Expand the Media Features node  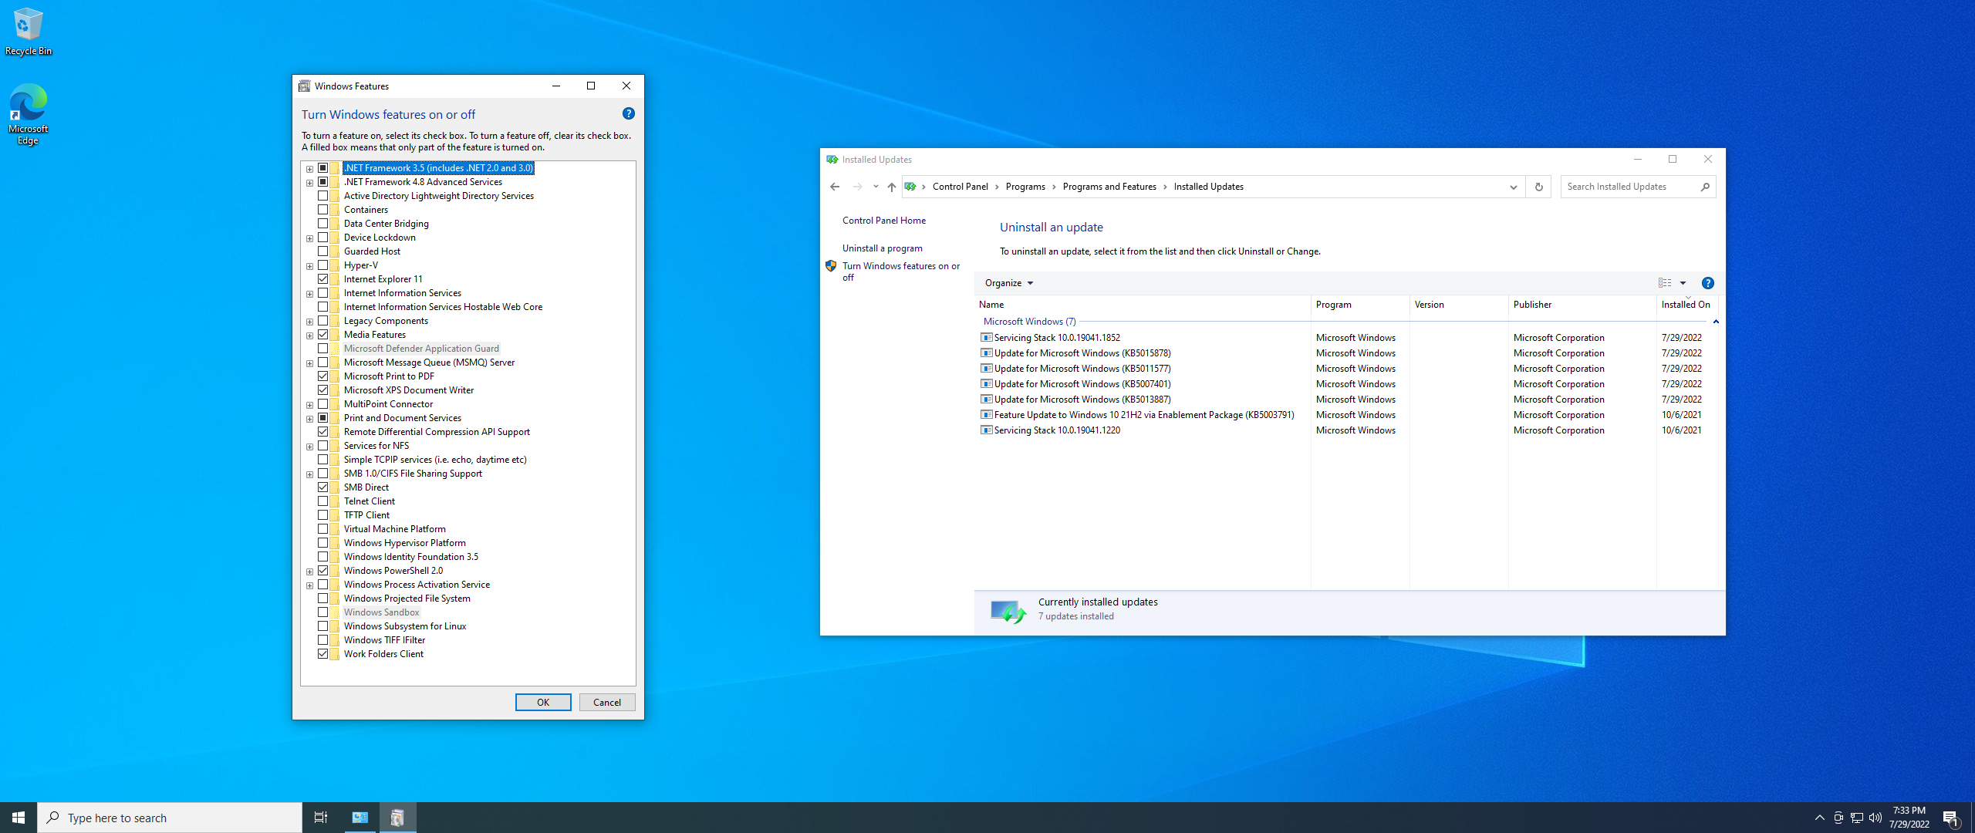(x=309, y=336)
